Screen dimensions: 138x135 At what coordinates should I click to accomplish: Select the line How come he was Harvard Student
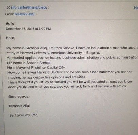coord(69,72)
